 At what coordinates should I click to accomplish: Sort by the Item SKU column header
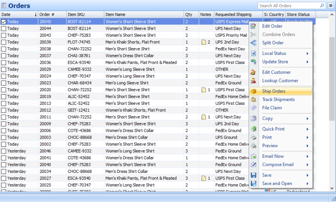pyautogui.click(x=76, y=15)
